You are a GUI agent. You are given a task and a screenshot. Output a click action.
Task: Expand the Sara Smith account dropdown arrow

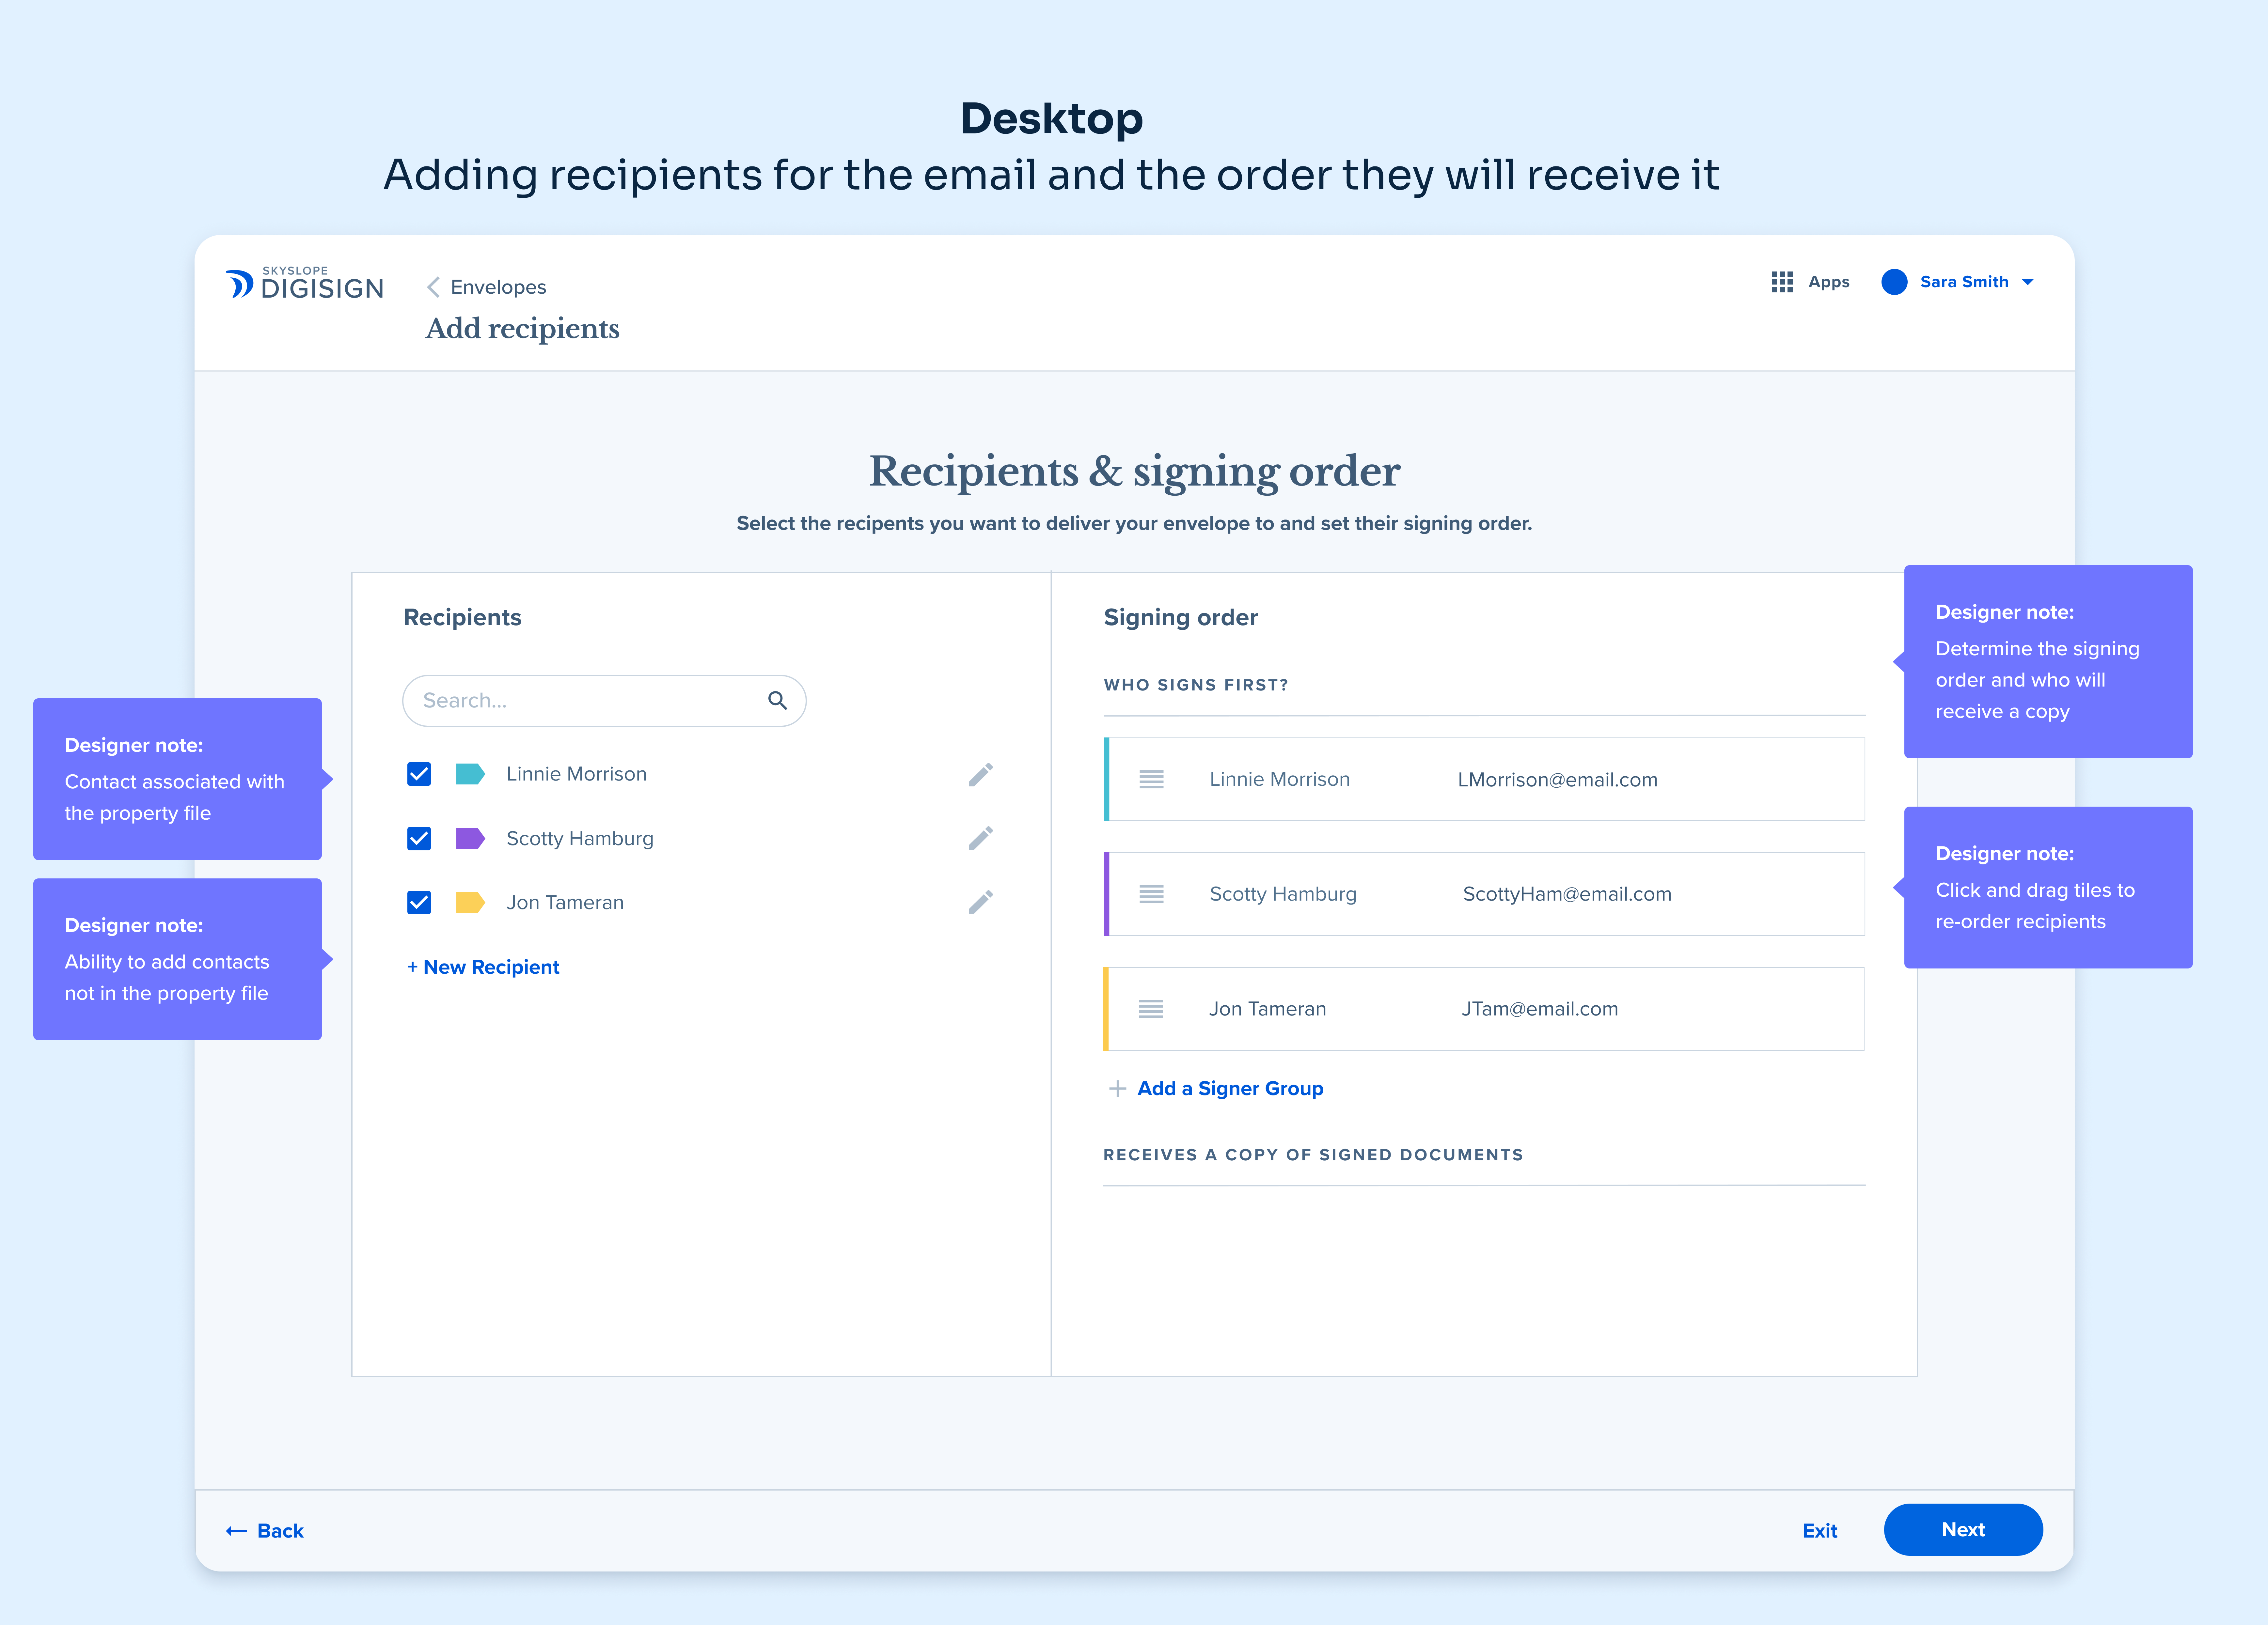pos(2028,282)
